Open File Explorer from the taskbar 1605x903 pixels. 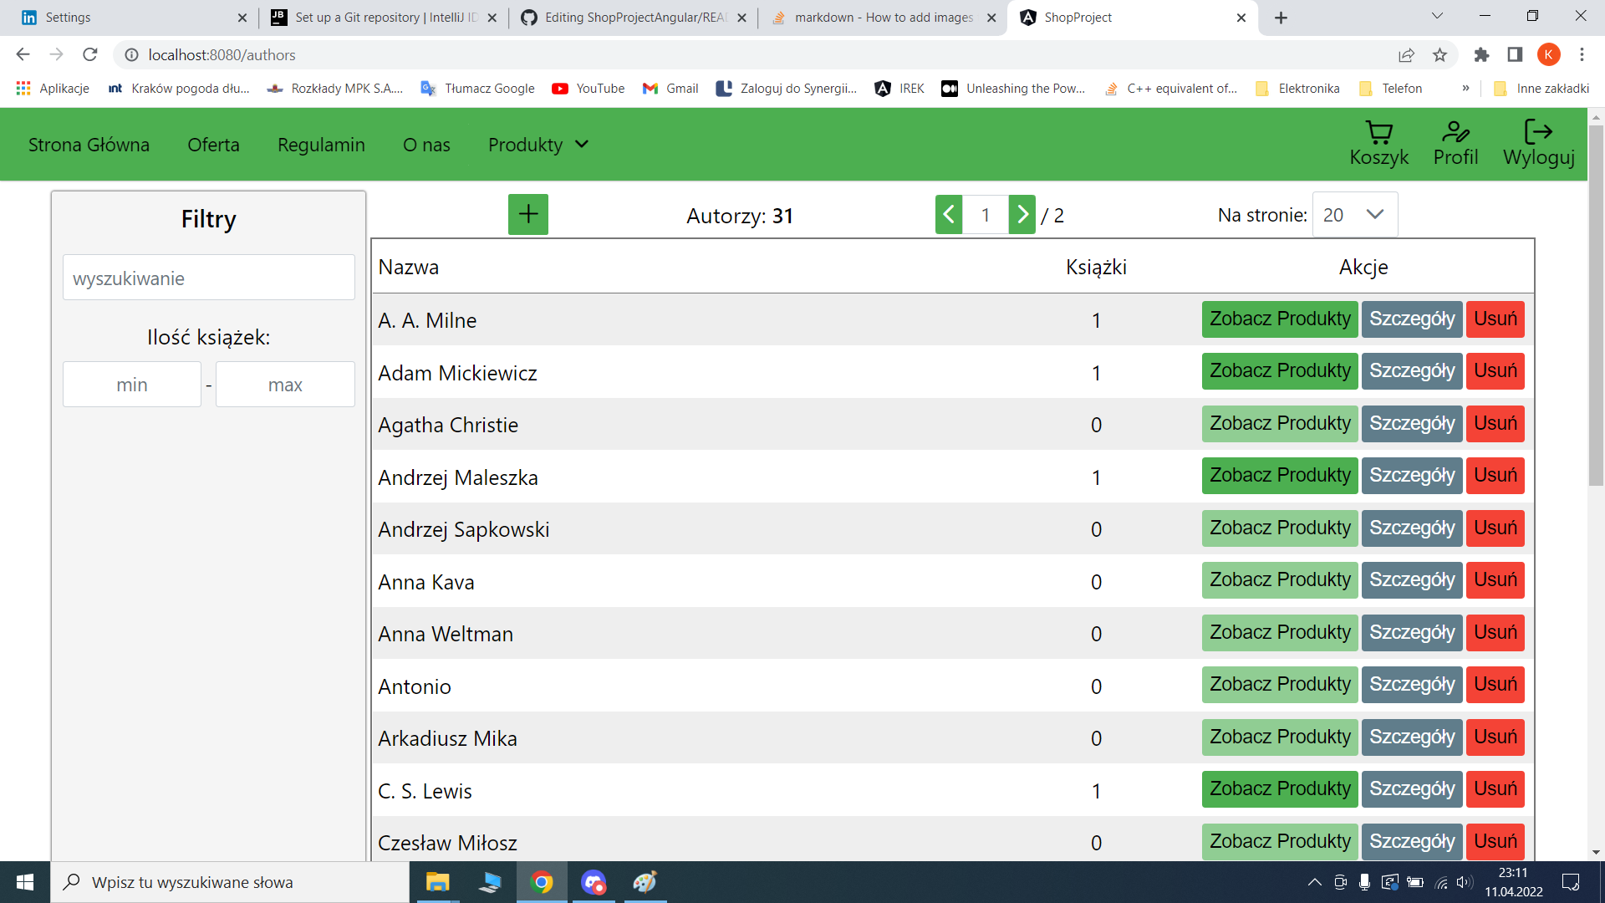point(437,883)
